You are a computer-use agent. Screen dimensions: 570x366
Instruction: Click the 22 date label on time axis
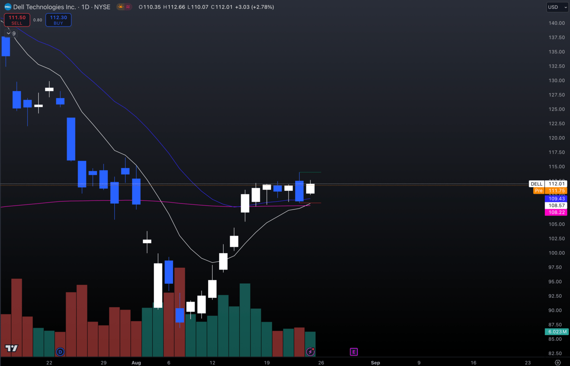coord(49,363)
